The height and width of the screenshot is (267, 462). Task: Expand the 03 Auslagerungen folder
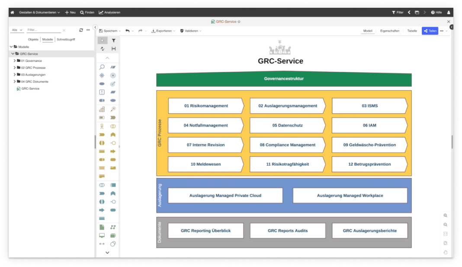tap(14, 74)
